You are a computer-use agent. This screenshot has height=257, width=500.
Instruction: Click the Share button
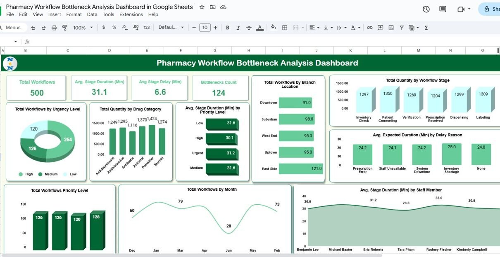490,9
